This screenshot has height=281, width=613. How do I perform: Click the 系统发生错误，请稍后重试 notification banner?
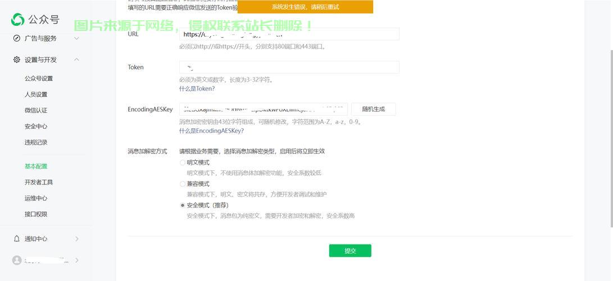(305, 7)
